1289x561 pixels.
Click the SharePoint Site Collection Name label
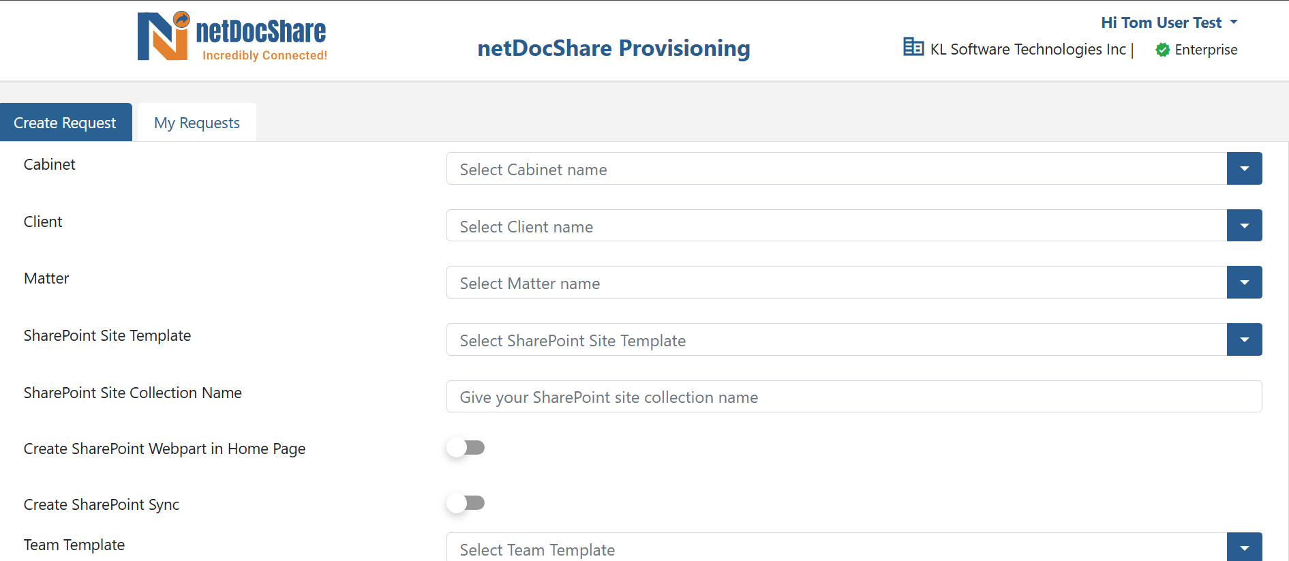tap(133, 393)
